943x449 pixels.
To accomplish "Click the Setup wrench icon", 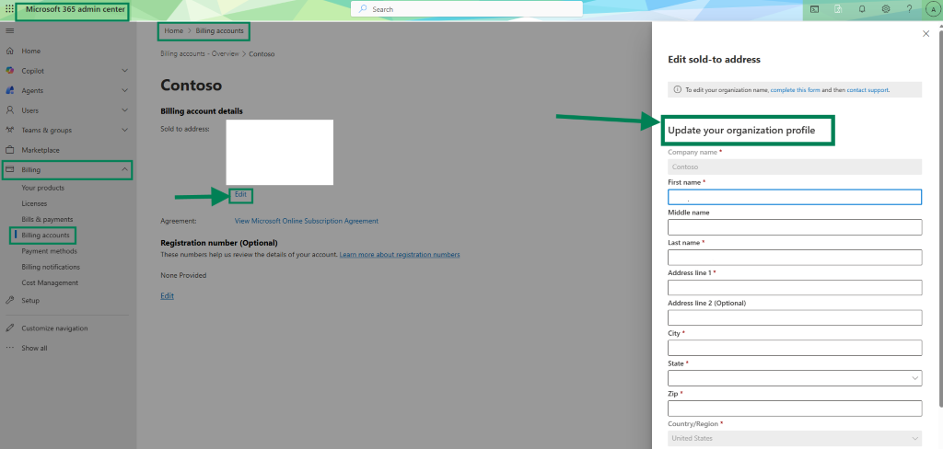I will tap(9, 301).
